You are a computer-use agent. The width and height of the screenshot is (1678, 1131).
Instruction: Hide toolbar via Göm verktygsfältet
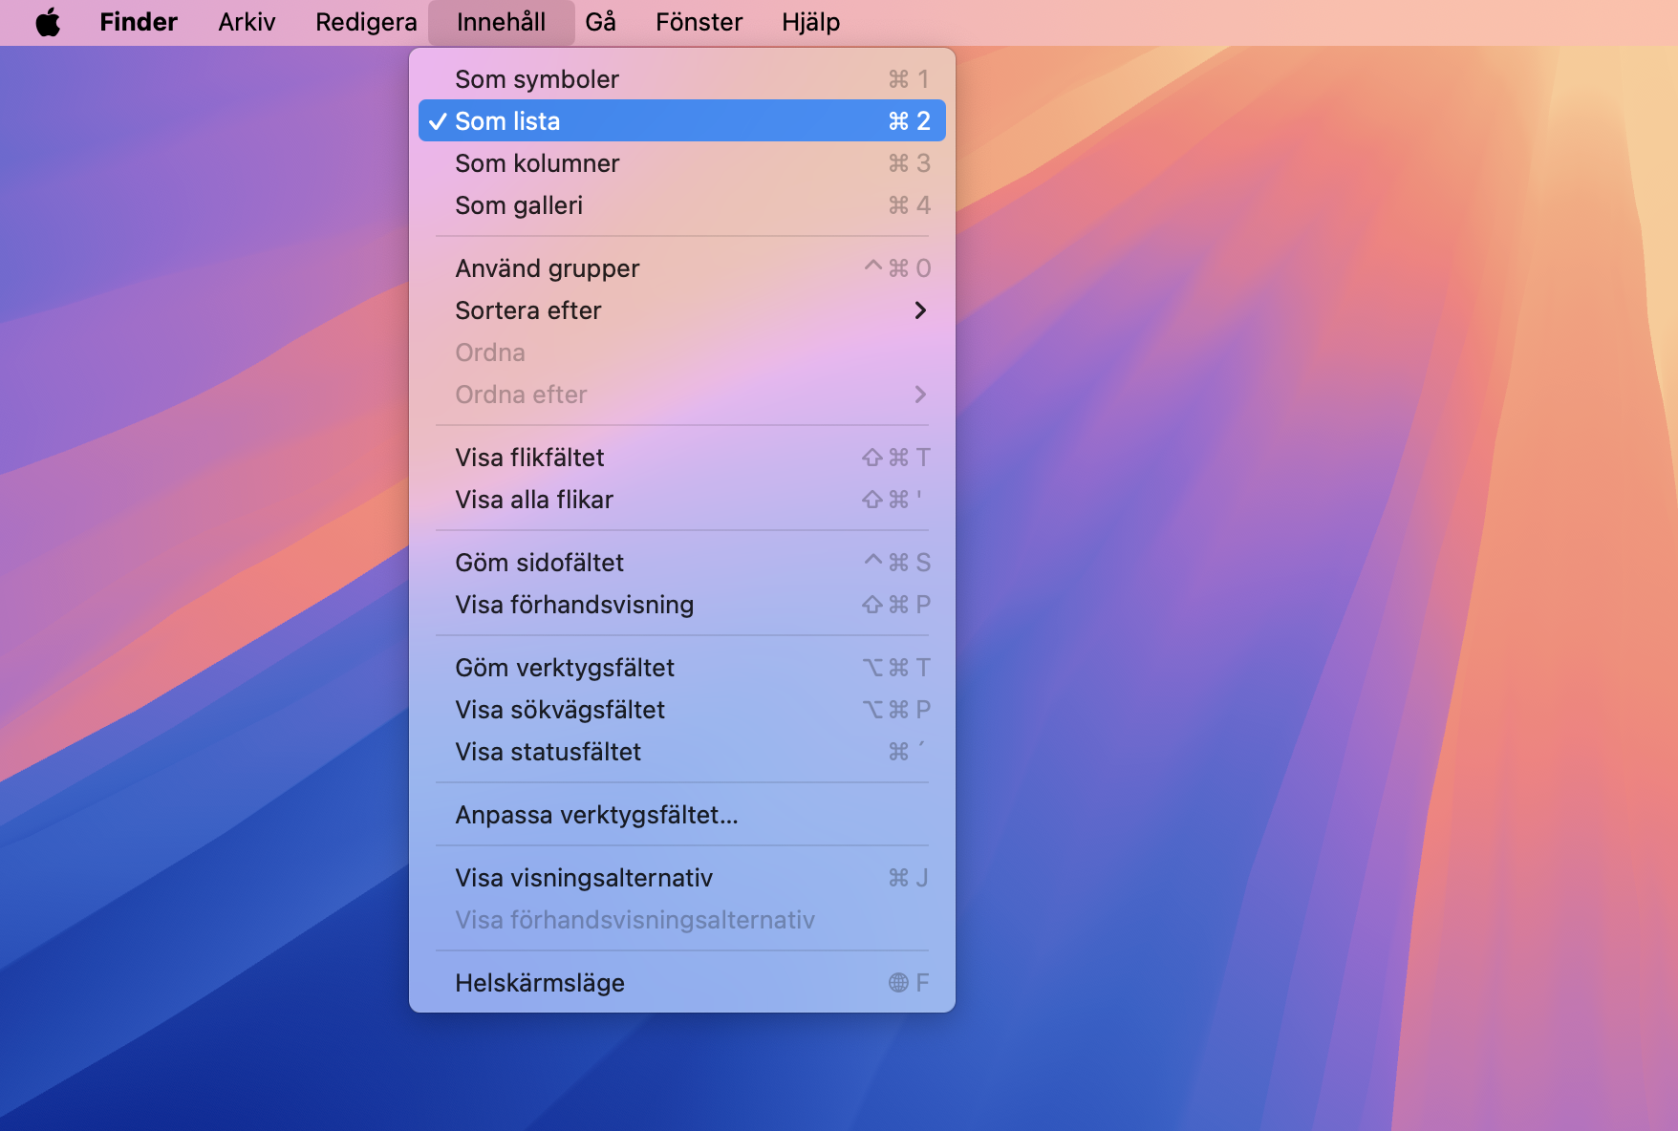coord(682,668)
